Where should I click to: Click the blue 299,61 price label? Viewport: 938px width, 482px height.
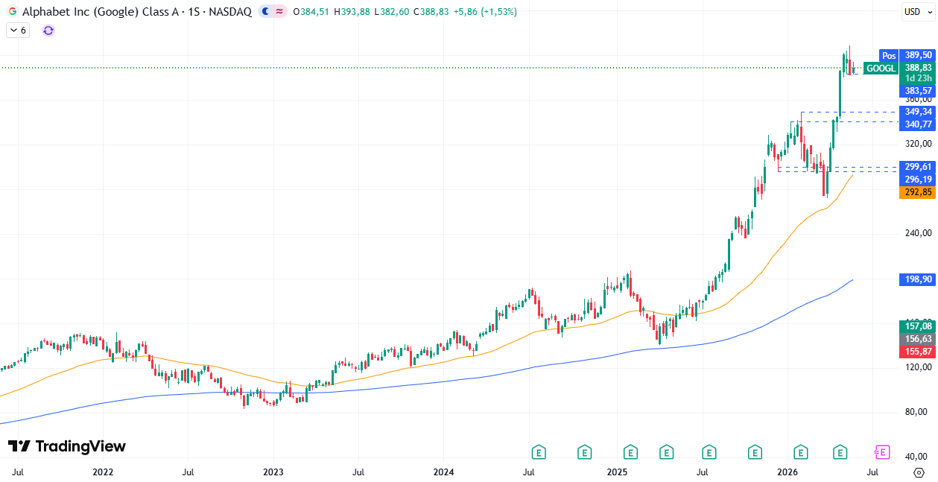(x=917, y=167)
